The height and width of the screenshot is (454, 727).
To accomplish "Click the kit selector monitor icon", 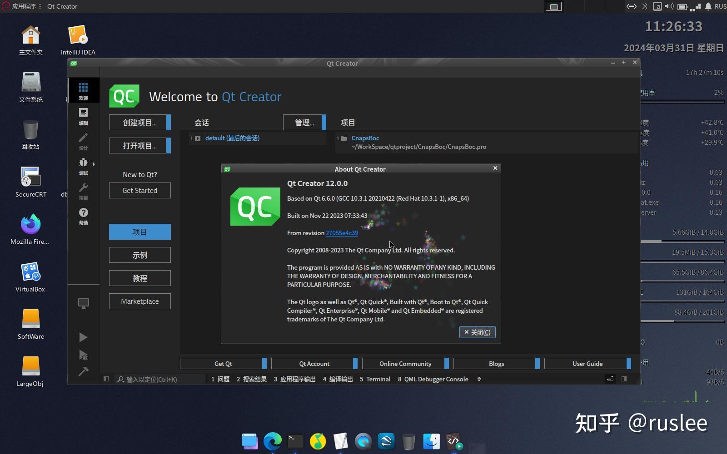I will pos(83,303).
